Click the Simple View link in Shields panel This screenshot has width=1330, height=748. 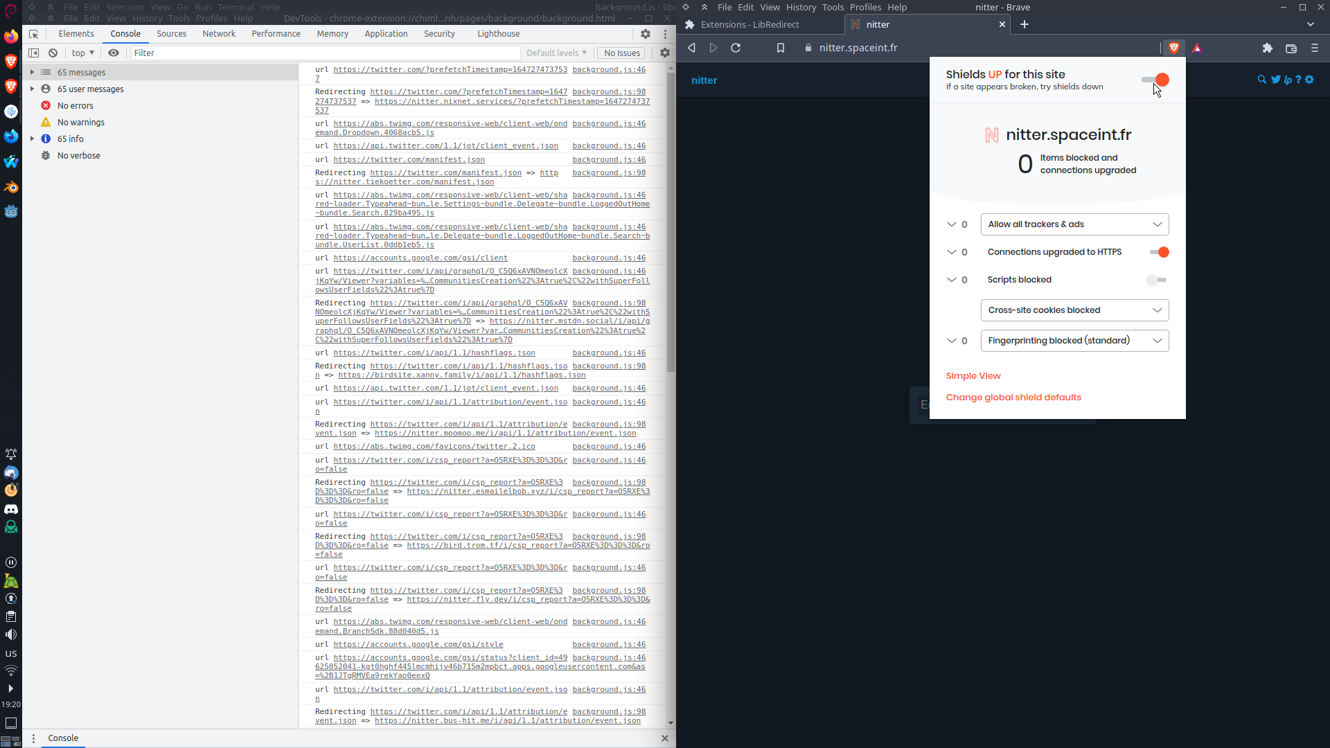pos(973,375)
